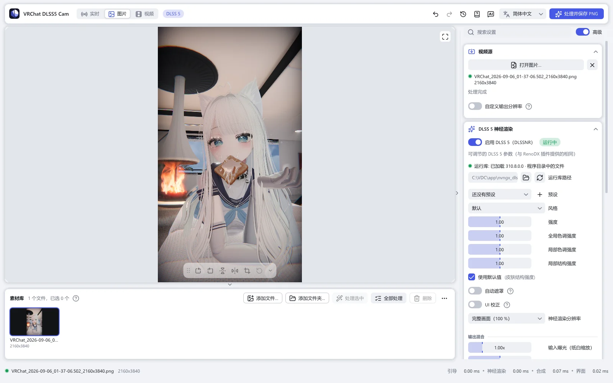Rotate image counterclockwise in preview toolbar
The height and width of the screenshot is (383, 613).
click(x=198, y=271)
